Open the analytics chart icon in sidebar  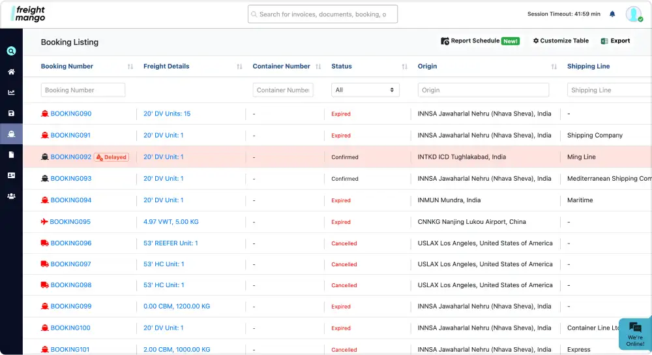[11, 93]
